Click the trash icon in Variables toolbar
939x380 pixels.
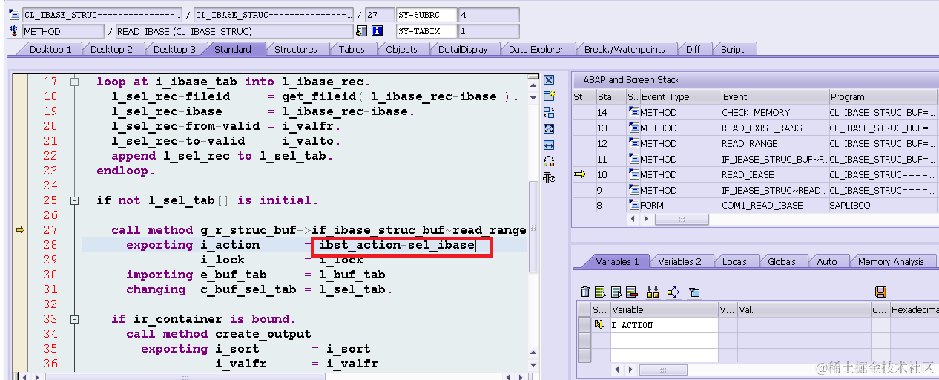pyautogui.click(x=585, y=292)
